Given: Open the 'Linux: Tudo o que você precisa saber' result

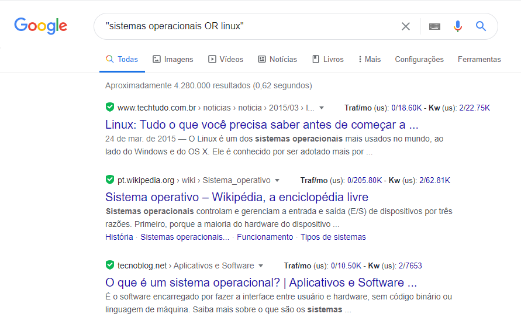Looking at the screenshot, I should (x=262, y=125).
